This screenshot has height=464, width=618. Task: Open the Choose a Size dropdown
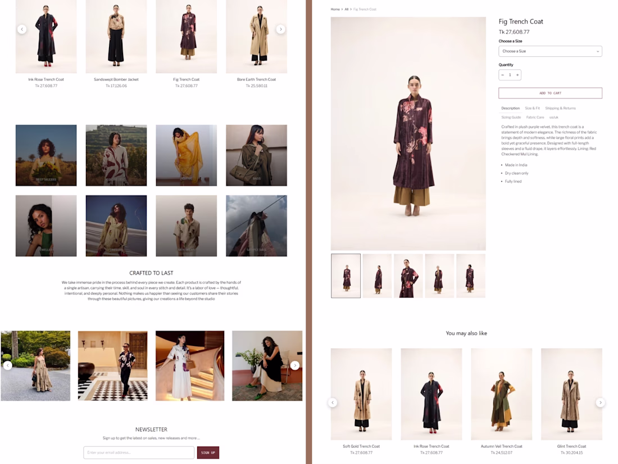550,51
